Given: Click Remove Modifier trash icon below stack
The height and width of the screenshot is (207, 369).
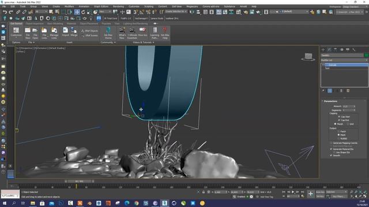Looking at the screenshot, I should 341,91.
